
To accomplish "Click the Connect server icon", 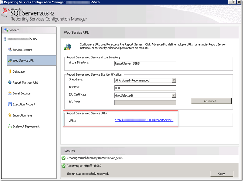I will tap(6, 30).
